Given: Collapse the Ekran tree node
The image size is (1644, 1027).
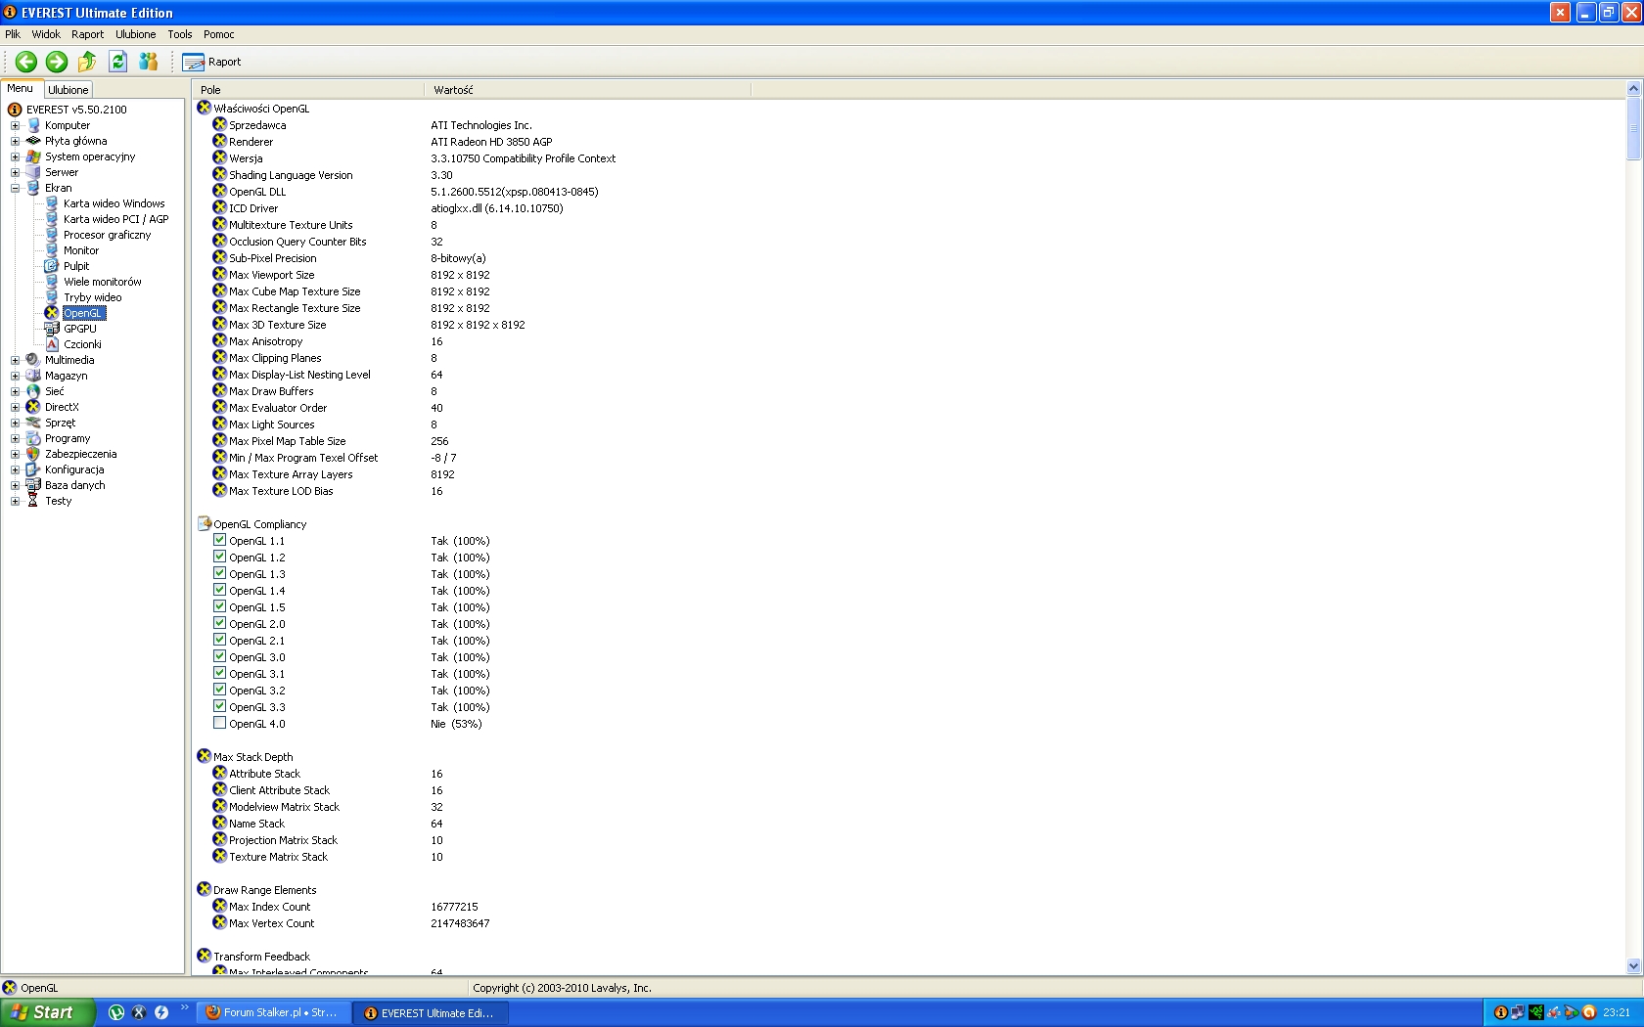Looking at the screenshot, I should pyautogui.click(x=15, y=188).
